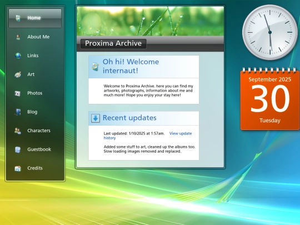Click the 'Last updated: 1/10/2025 at 1:57am.' text
Image resolution: width=300 pixels, height=225 pixels.
tap(134, 133)
